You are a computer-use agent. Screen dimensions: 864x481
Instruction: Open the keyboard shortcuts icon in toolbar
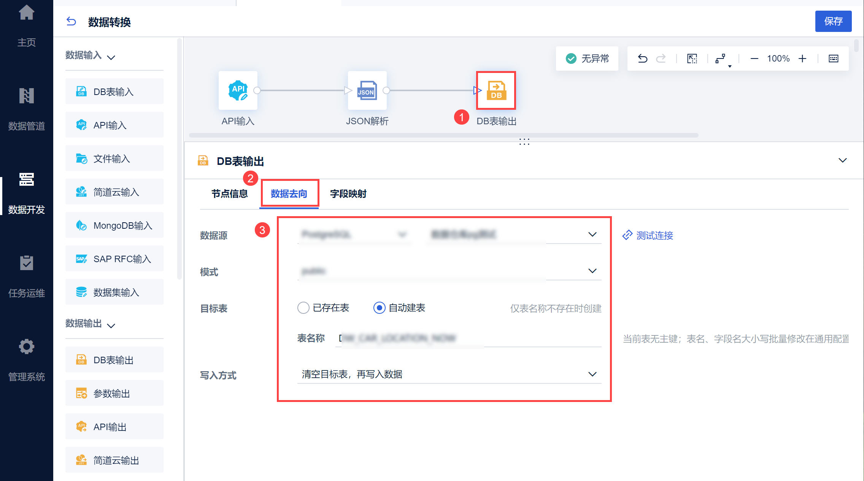(x=834, y=59)
